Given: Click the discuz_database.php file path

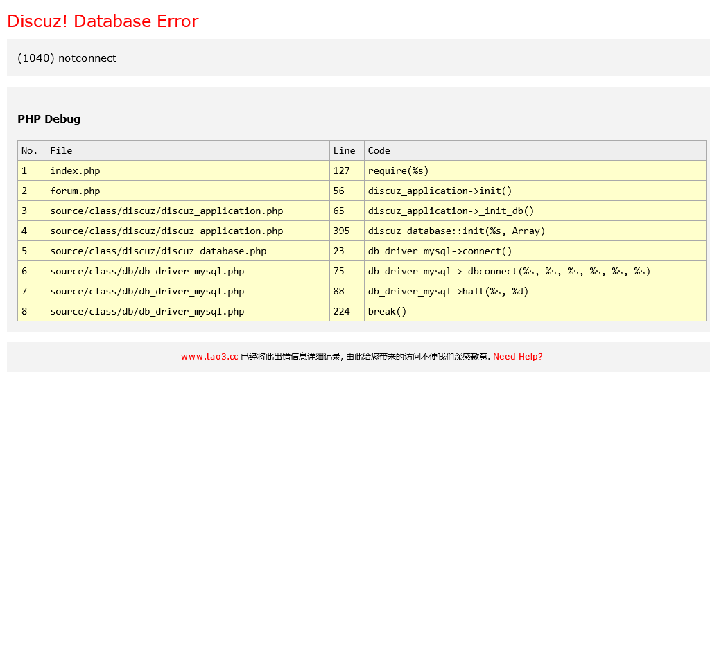Looking at the screenshot, I should pyautogui.click(x=158, y=251).
